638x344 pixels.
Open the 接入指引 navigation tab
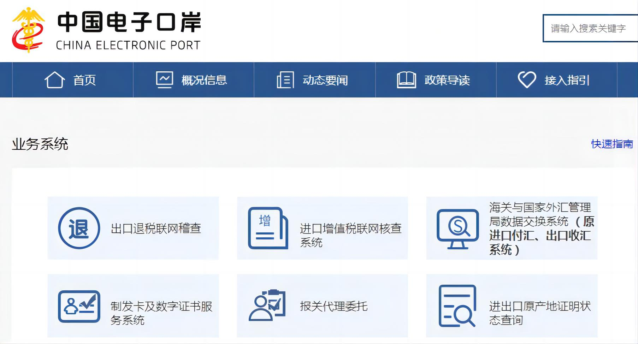tap(557, 80)
